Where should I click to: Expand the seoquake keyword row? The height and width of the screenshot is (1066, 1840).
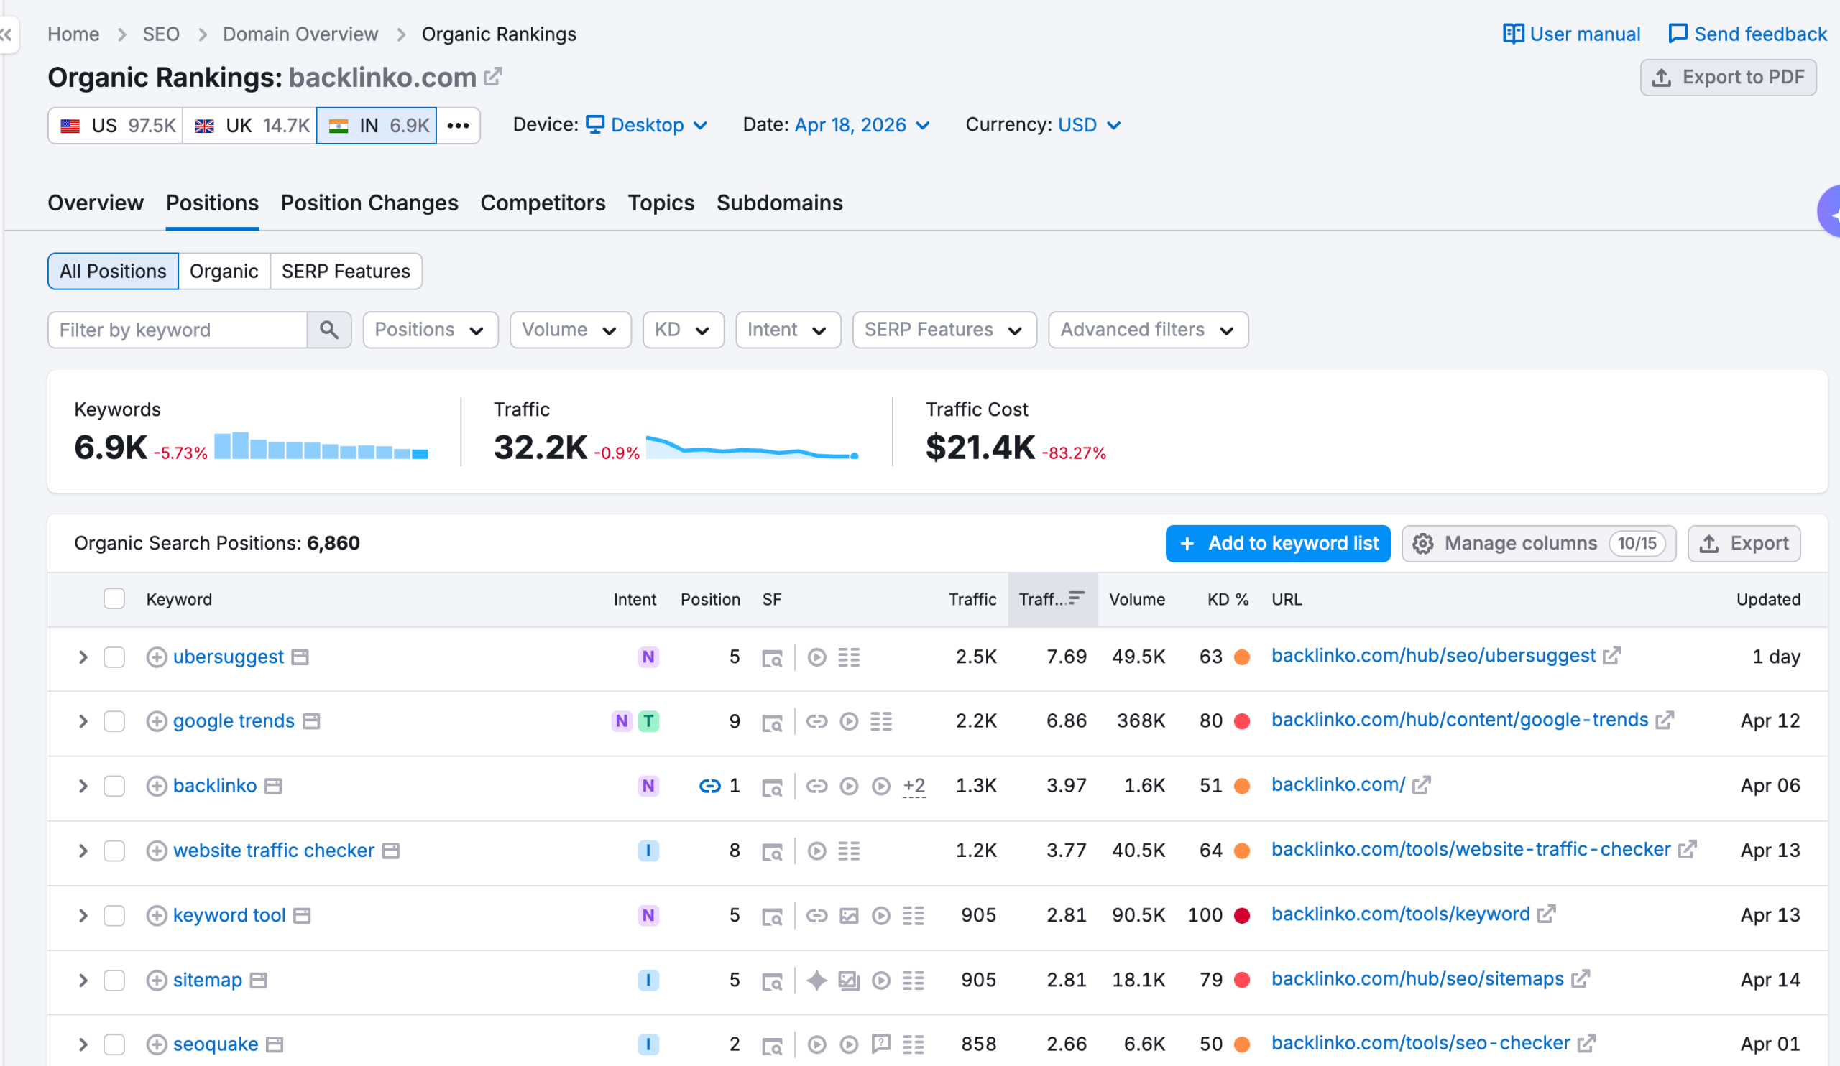pos(83,1044)
